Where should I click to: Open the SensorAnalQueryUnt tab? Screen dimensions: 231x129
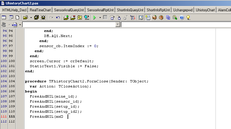click(69, 10)
